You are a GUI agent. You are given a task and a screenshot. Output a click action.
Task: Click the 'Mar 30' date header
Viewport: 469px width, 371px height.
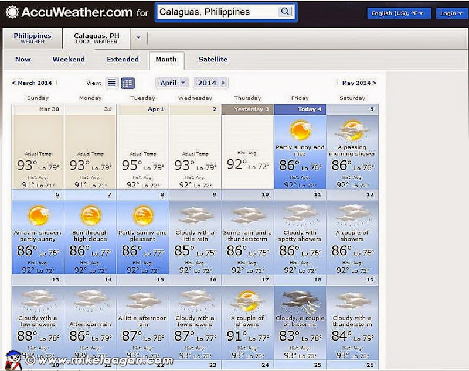[38, 109]
